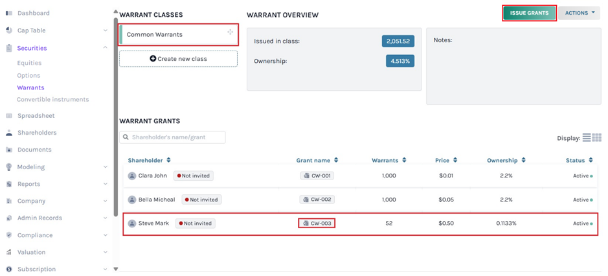Sort grants by Shareholder column
Screen dimensions: 608x276
(x=168, y=160)
